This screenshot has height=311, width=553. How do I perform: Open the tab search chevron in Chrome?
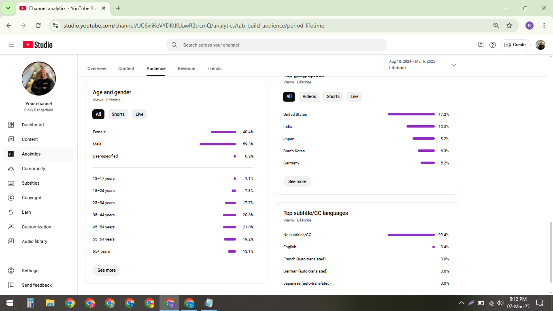8,8
